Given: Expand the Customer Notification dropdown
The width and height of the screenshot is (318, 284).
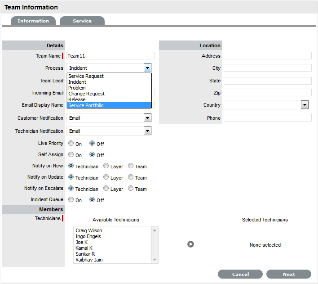Looking at the screenshot, I should (147, 118).
